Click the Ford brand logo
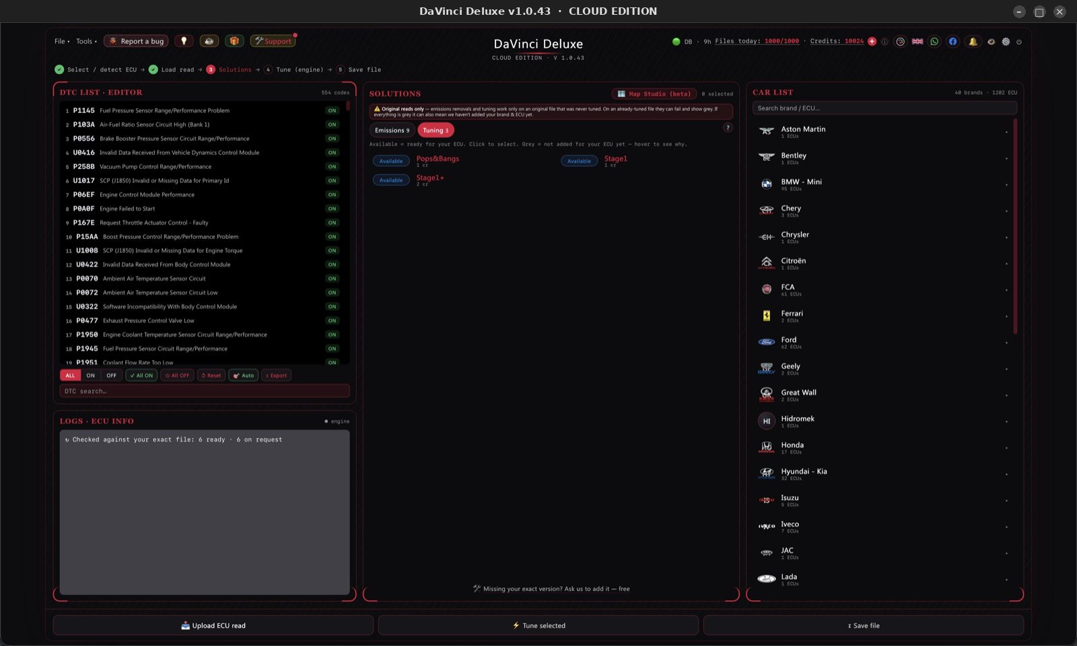1077x646 pixels. [767, 342]
